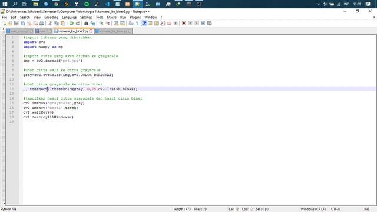Run macro multiple times icon
The height and width of the screenshot is (212, 377).
[203, 24]
